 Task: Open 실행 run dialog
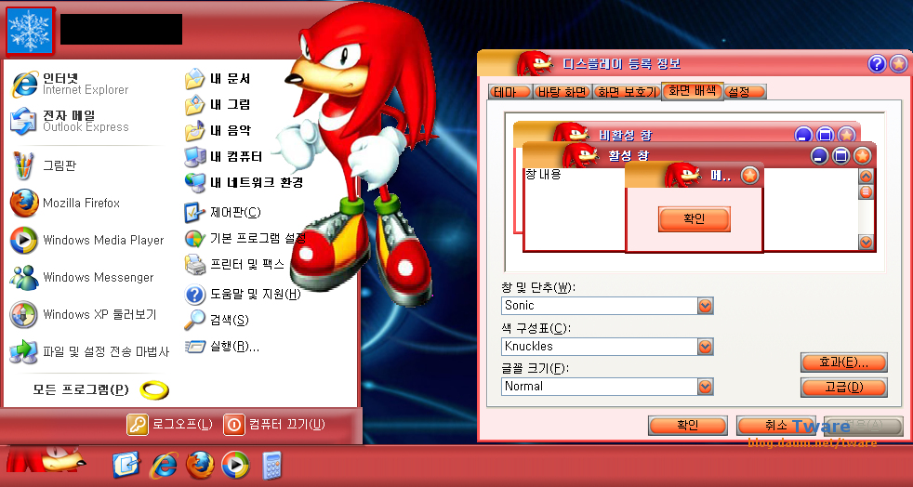point(222,347)
